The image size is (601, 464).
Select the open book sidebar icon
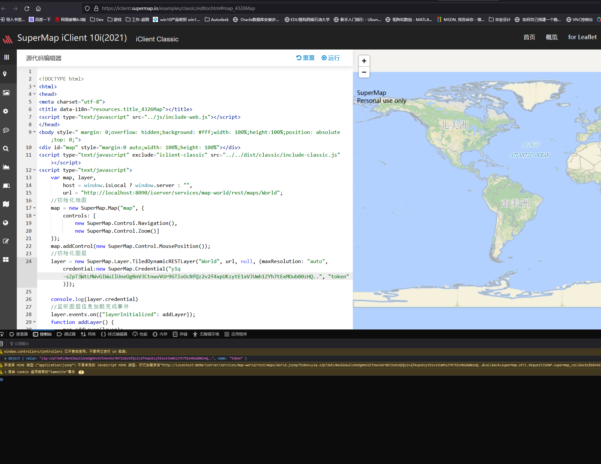click(6, 186)
